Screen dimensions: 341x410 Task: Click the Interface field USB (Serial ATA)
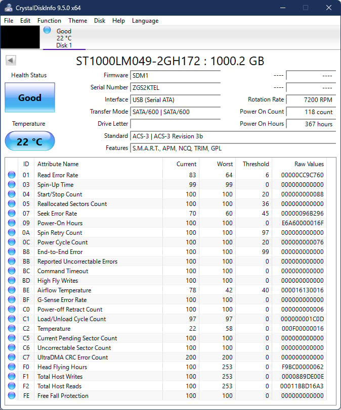(176, 100)
